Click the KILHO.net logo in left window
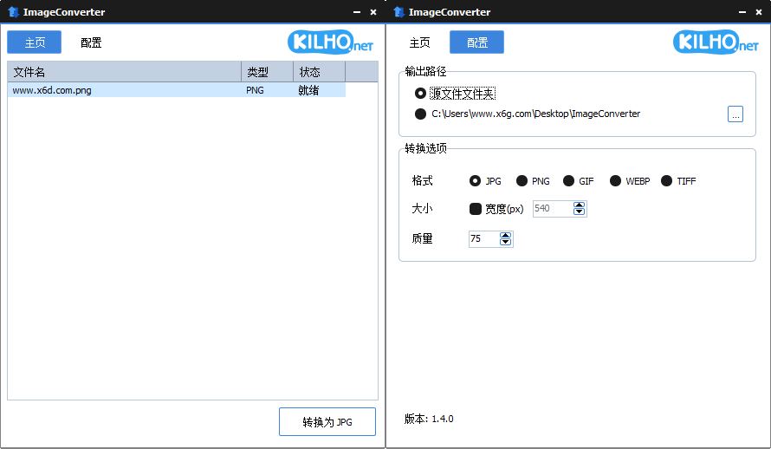 click(333, 42)
